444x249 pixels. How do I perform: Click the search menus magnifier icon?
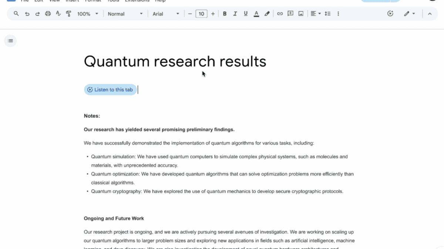click(16, 14)
